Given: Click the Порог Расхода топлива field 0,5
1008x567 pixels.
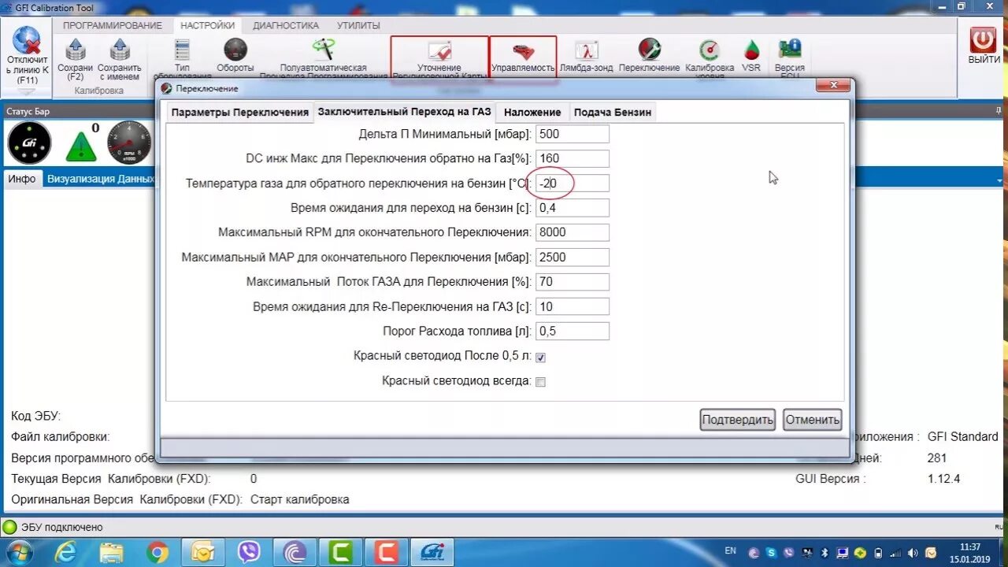Looking at the screenshot, I should coord(573,331).
